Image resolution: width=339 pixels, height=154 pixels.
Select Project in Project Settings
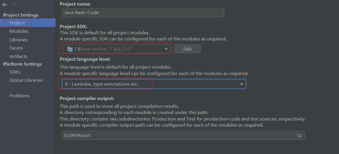click(17, 23)
